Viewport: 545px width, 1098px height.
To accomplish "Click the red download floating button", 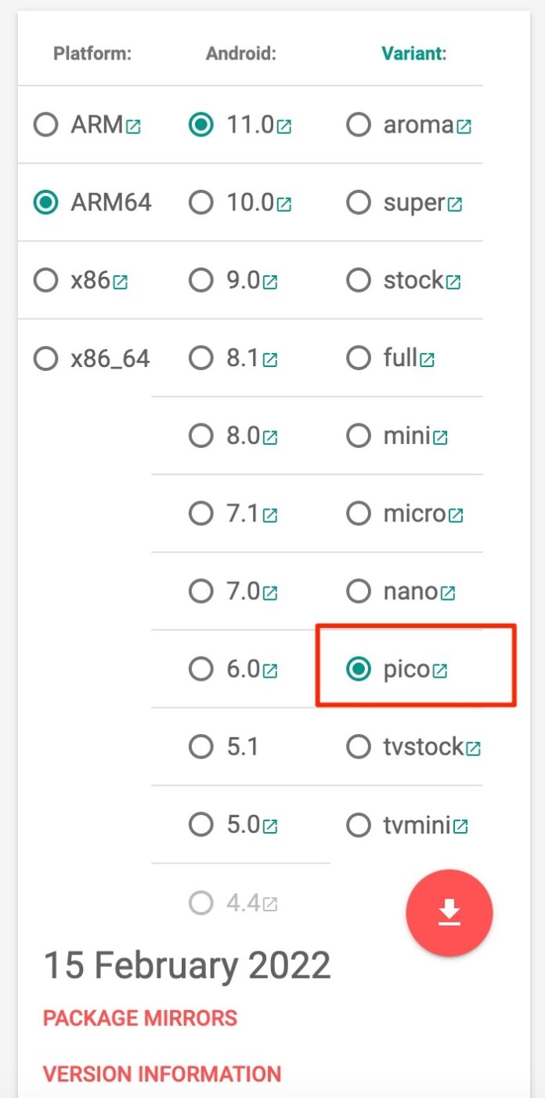I will pyautogui.click(x=449, y=912).
